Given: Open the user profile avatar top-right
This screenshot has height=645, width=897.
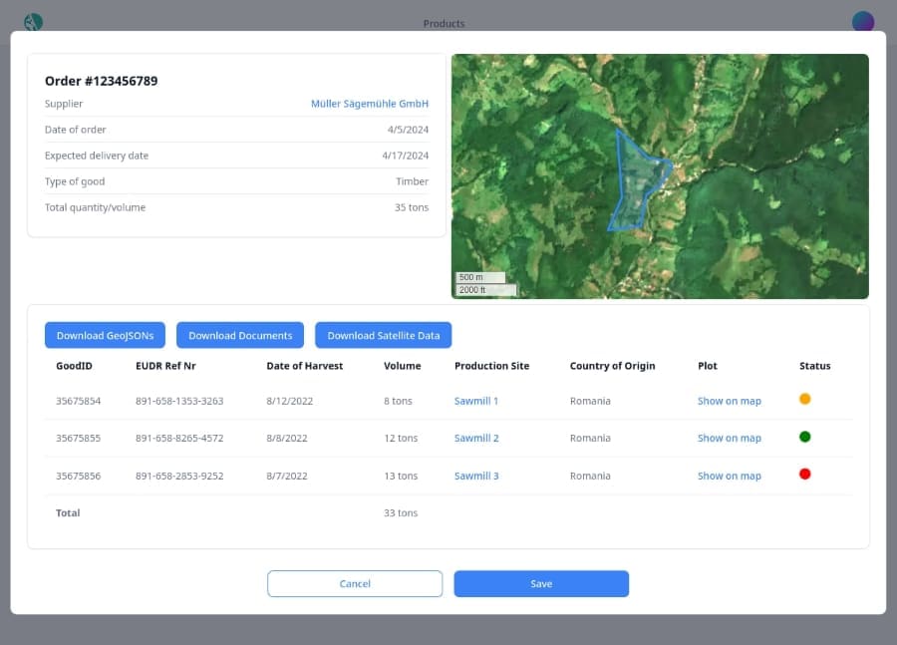Looking at the screenshot, I should 862,21.
